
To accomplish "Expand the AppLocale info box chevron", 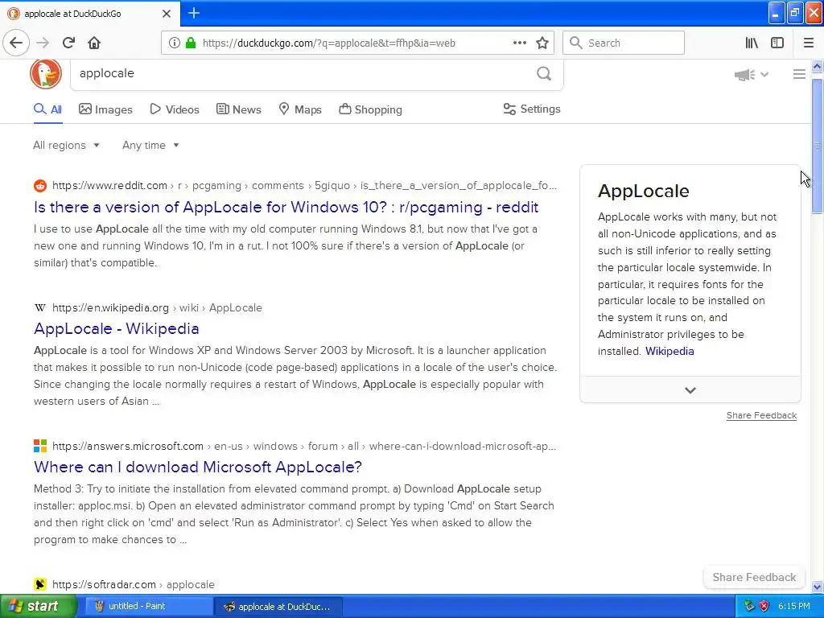I will [x=690, y=390].
